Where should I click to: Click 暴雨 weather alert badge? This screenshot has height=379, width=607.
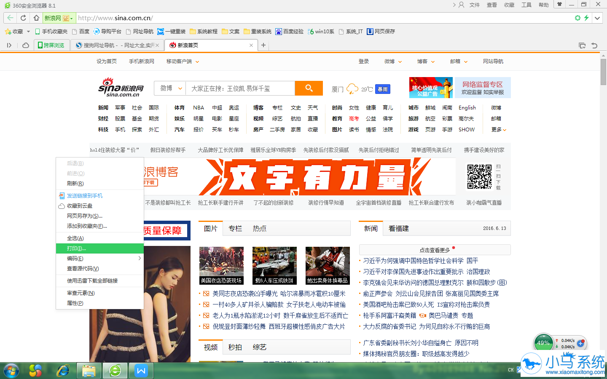[383, 89]
